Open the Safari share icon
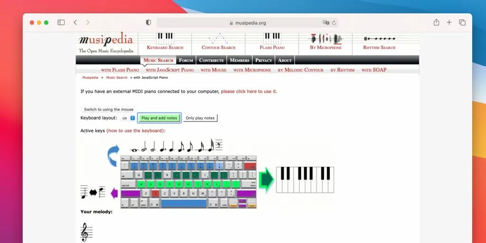The image size is (486, 243). [x=437, y=22]
